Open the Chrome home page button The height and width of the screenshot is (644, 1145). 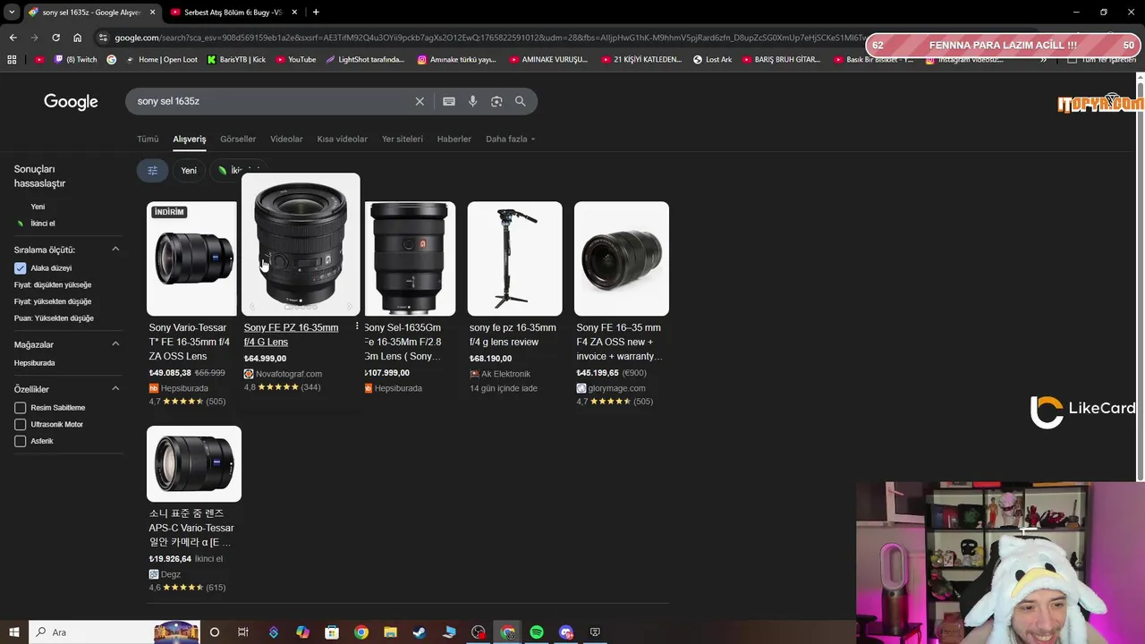(77, 38)
